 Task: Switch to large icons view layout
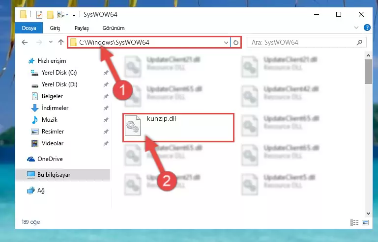tap(365, 222)
